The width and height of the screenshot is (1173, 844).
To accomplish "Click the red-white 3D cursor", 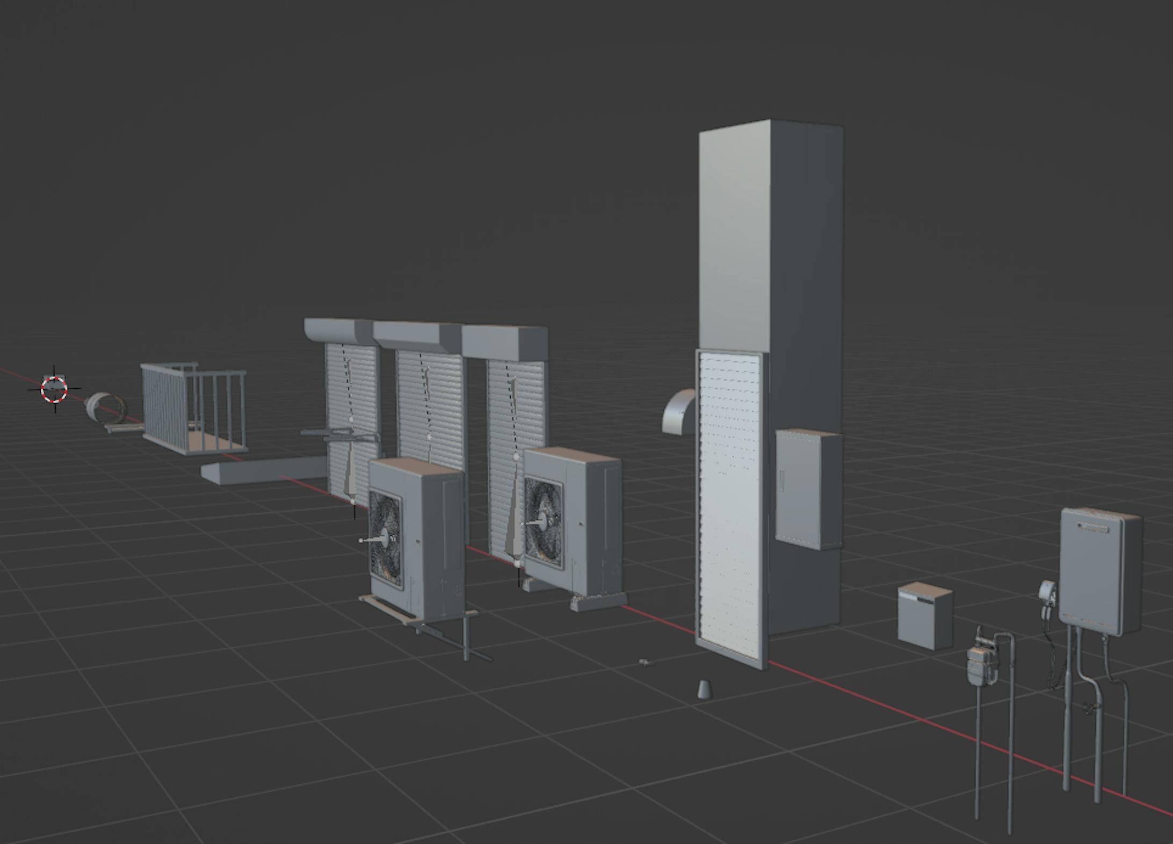I will click(x=54, y=389).
